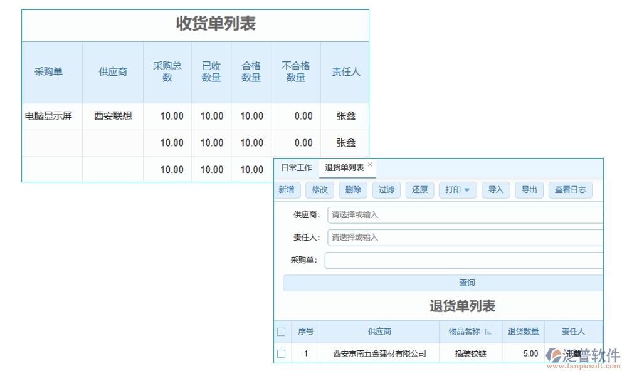Open the 打印 (Print) dropdown menu

coord(458,190)
